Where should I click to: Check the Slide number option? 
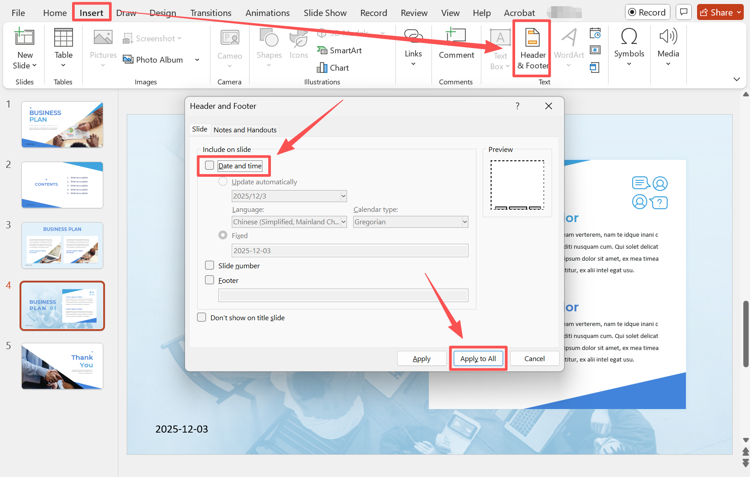click(x=210, y=265)
